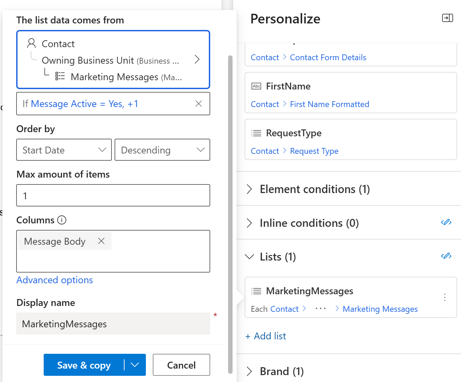This screenshot has width=461, height=382.
Task: Collapse the Personalize panel using top-right icon
Action: 447,18
